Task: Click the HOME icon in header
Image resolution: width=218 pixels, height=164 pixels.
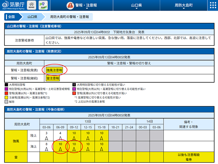Action: 31,6
